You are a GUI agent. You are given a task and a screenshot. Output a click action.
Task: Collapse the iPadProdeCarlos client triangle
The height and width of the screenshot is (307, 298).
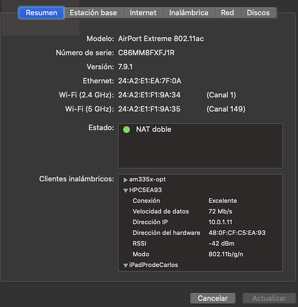(126, 265)
